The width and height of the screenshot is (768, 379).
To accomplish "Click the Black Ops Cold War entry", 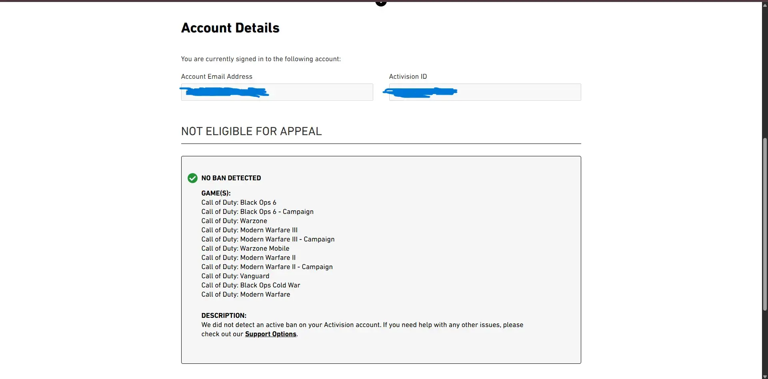I will [250, 285].
